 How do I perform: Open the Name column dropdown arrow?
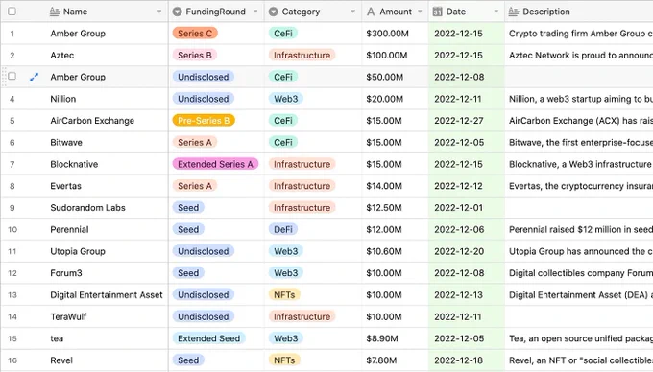coord(159,12)
